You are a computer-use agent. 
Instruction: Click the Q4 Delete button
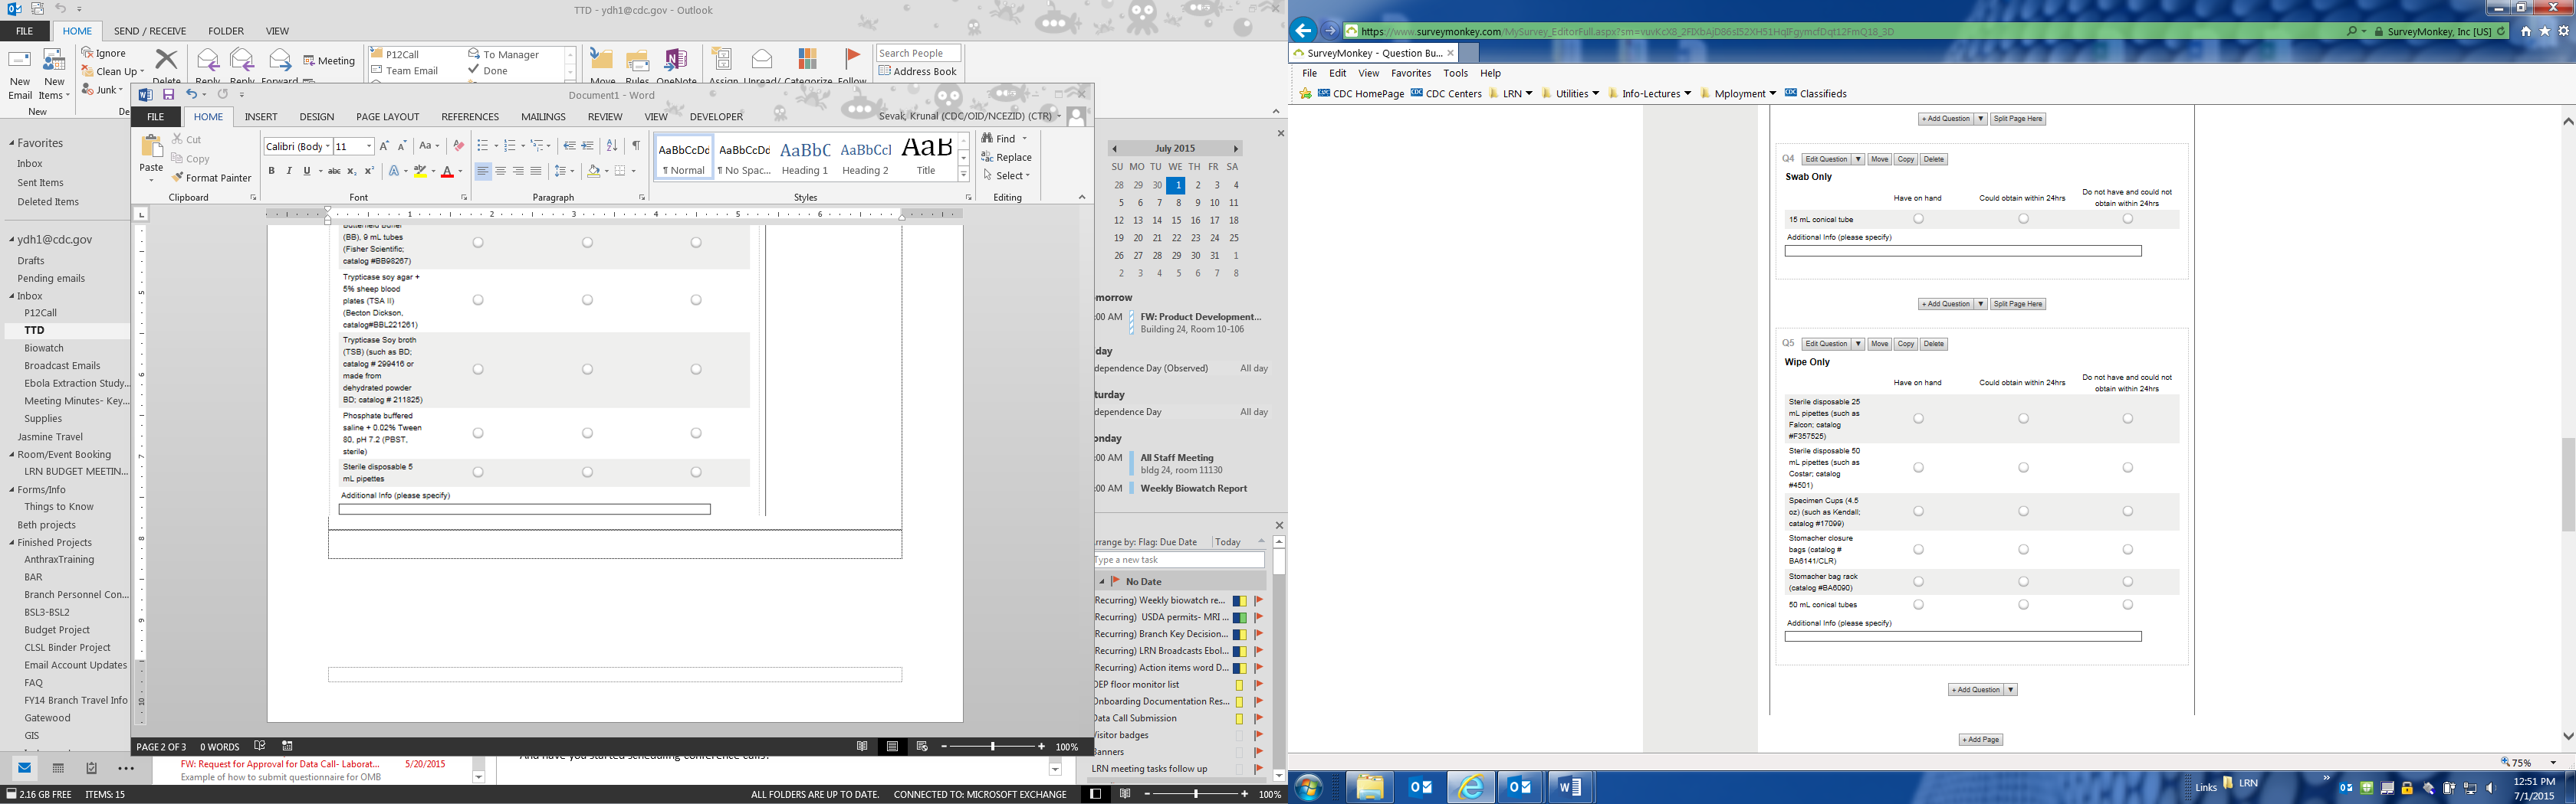point(1933,159)
